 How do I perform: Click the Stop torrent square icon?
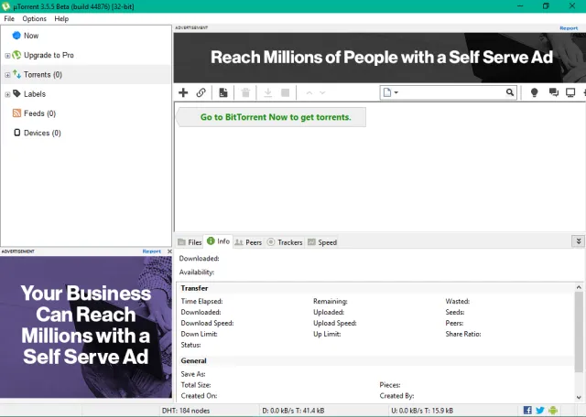(x=285, y=92)
